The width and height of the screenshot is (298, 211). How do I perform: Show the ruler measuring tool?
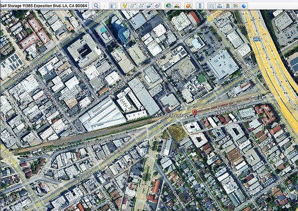tap(200, 6)
